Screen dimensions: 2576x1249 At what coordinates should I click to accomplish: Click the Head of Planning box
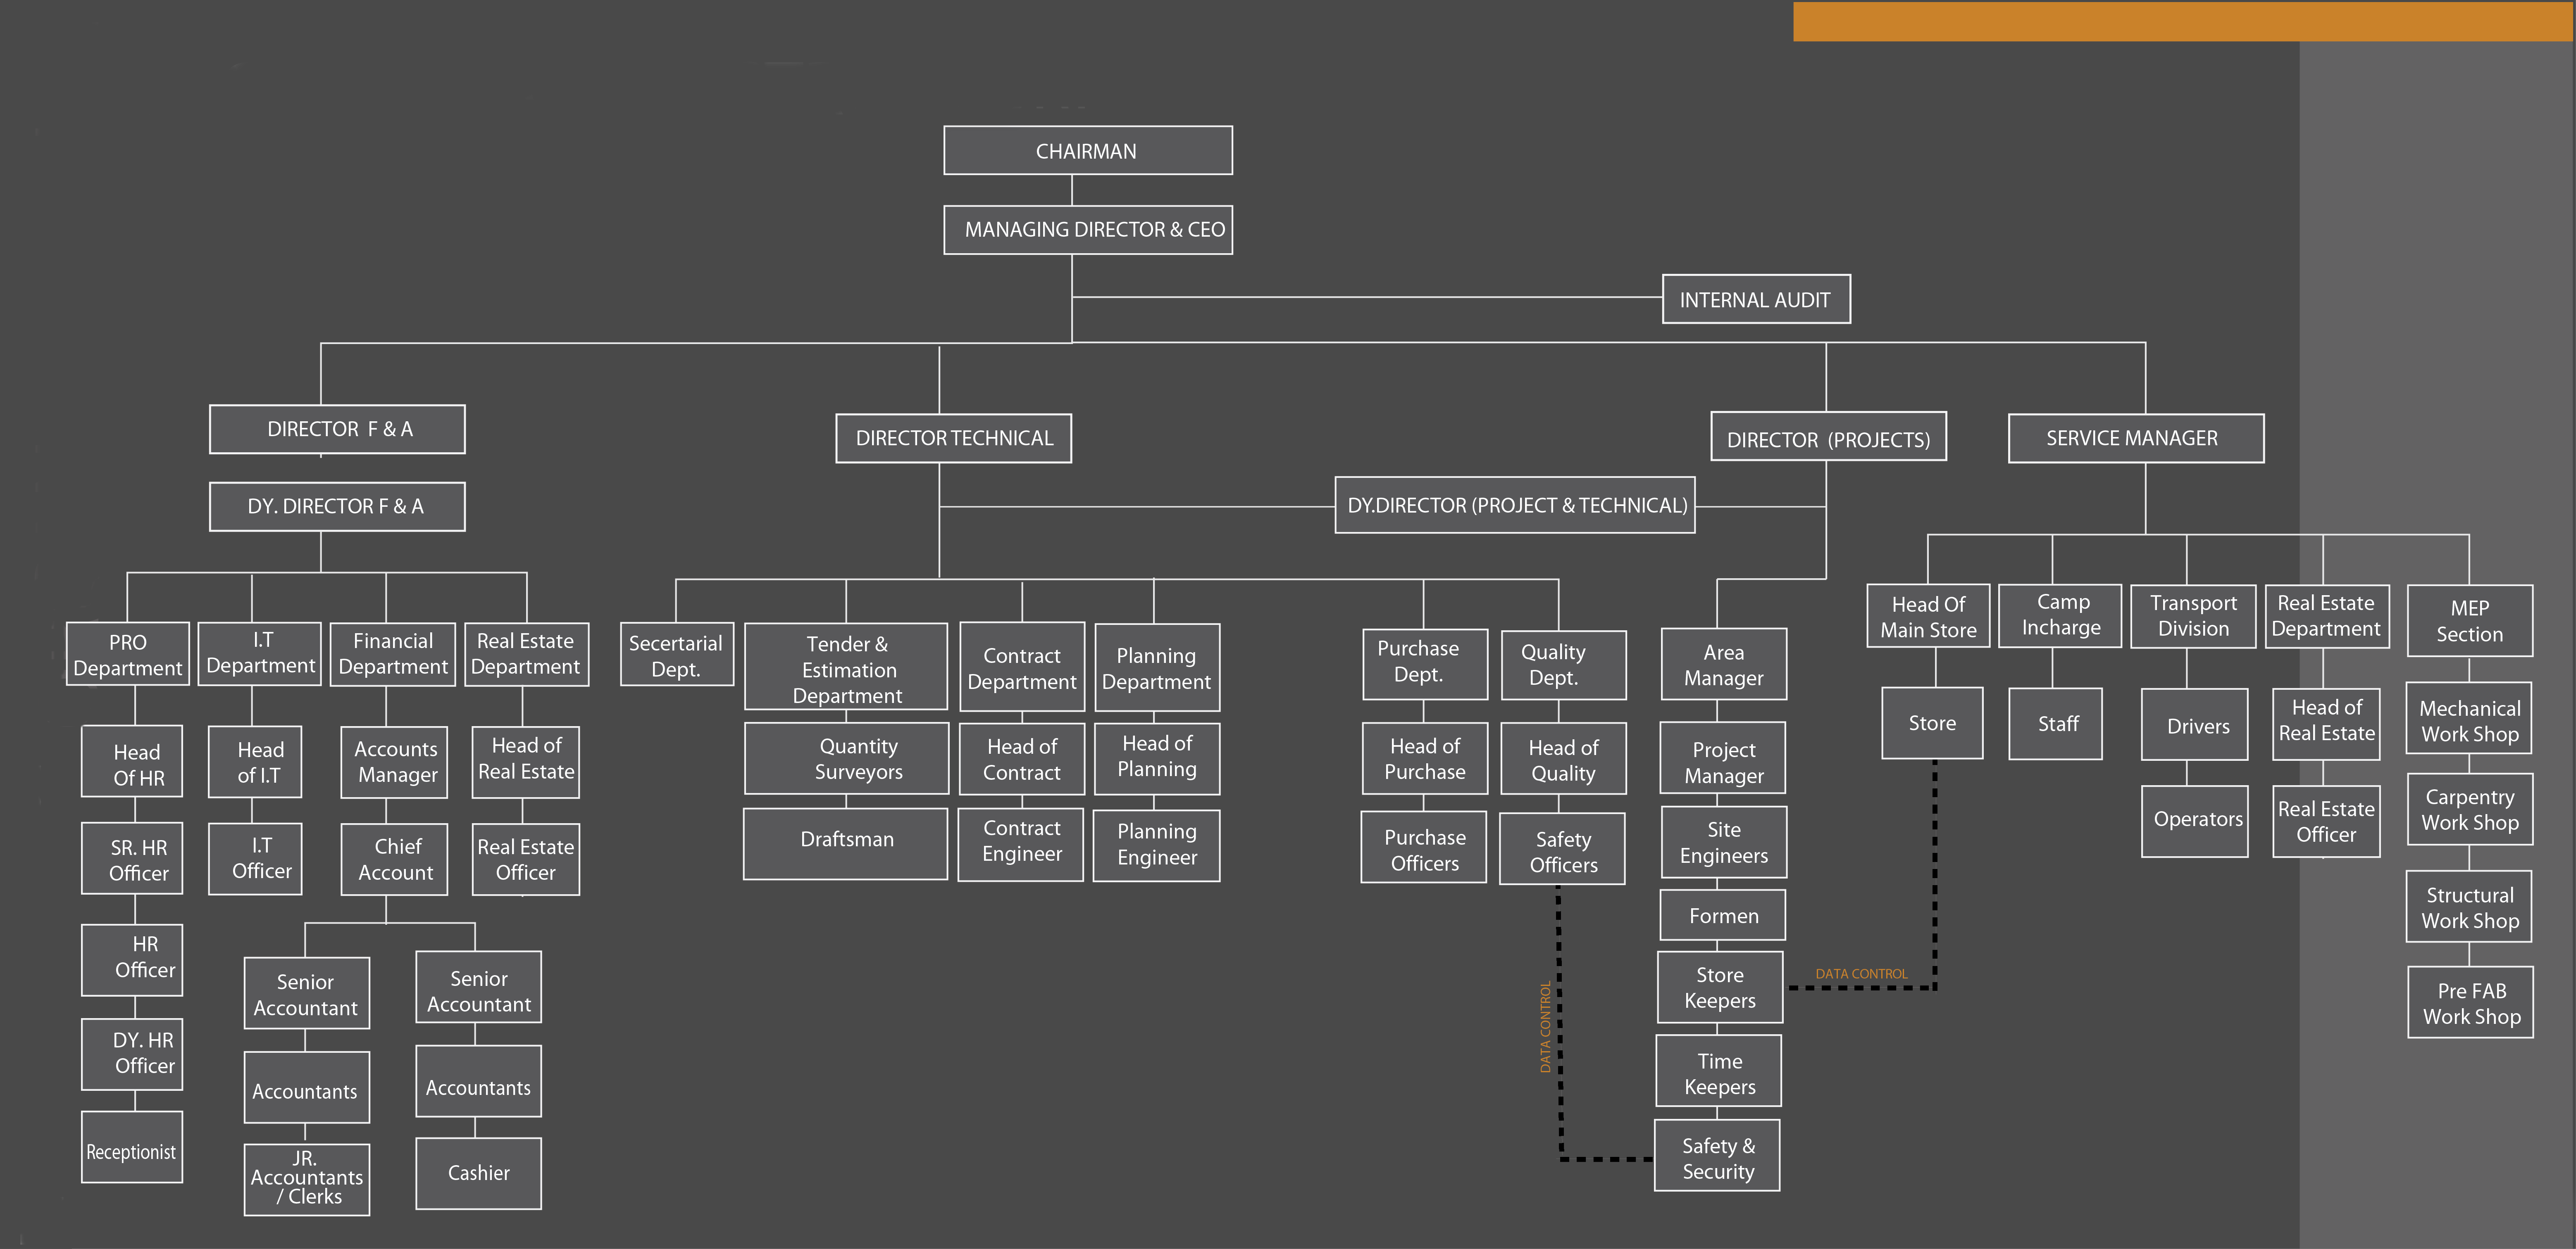[1157, 760]
